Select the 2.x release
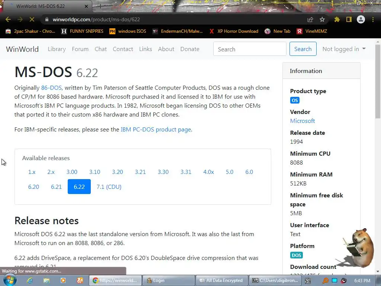Image resolution: width=381 pixels, height=286 pixels. (x=51, y=172)
